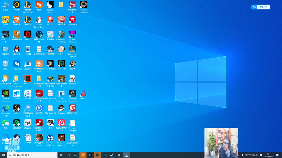Open the orange highlighted taskbar app
The image size is (282, 158).
pyautogui.click(x=83, y=155)
